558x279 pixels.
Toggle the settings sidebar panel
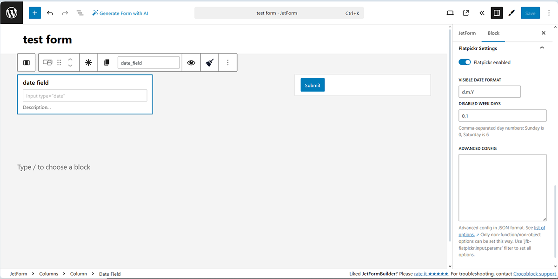click(497, 13)
